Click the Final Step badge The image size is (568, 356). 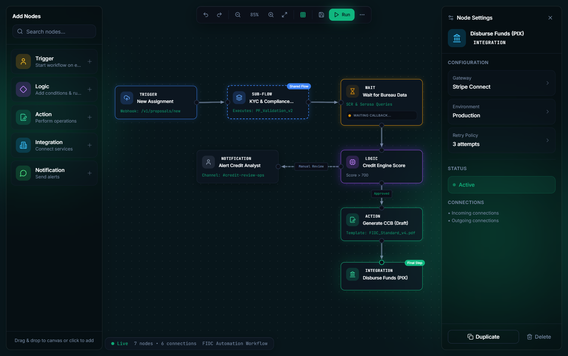pos(415,263)
